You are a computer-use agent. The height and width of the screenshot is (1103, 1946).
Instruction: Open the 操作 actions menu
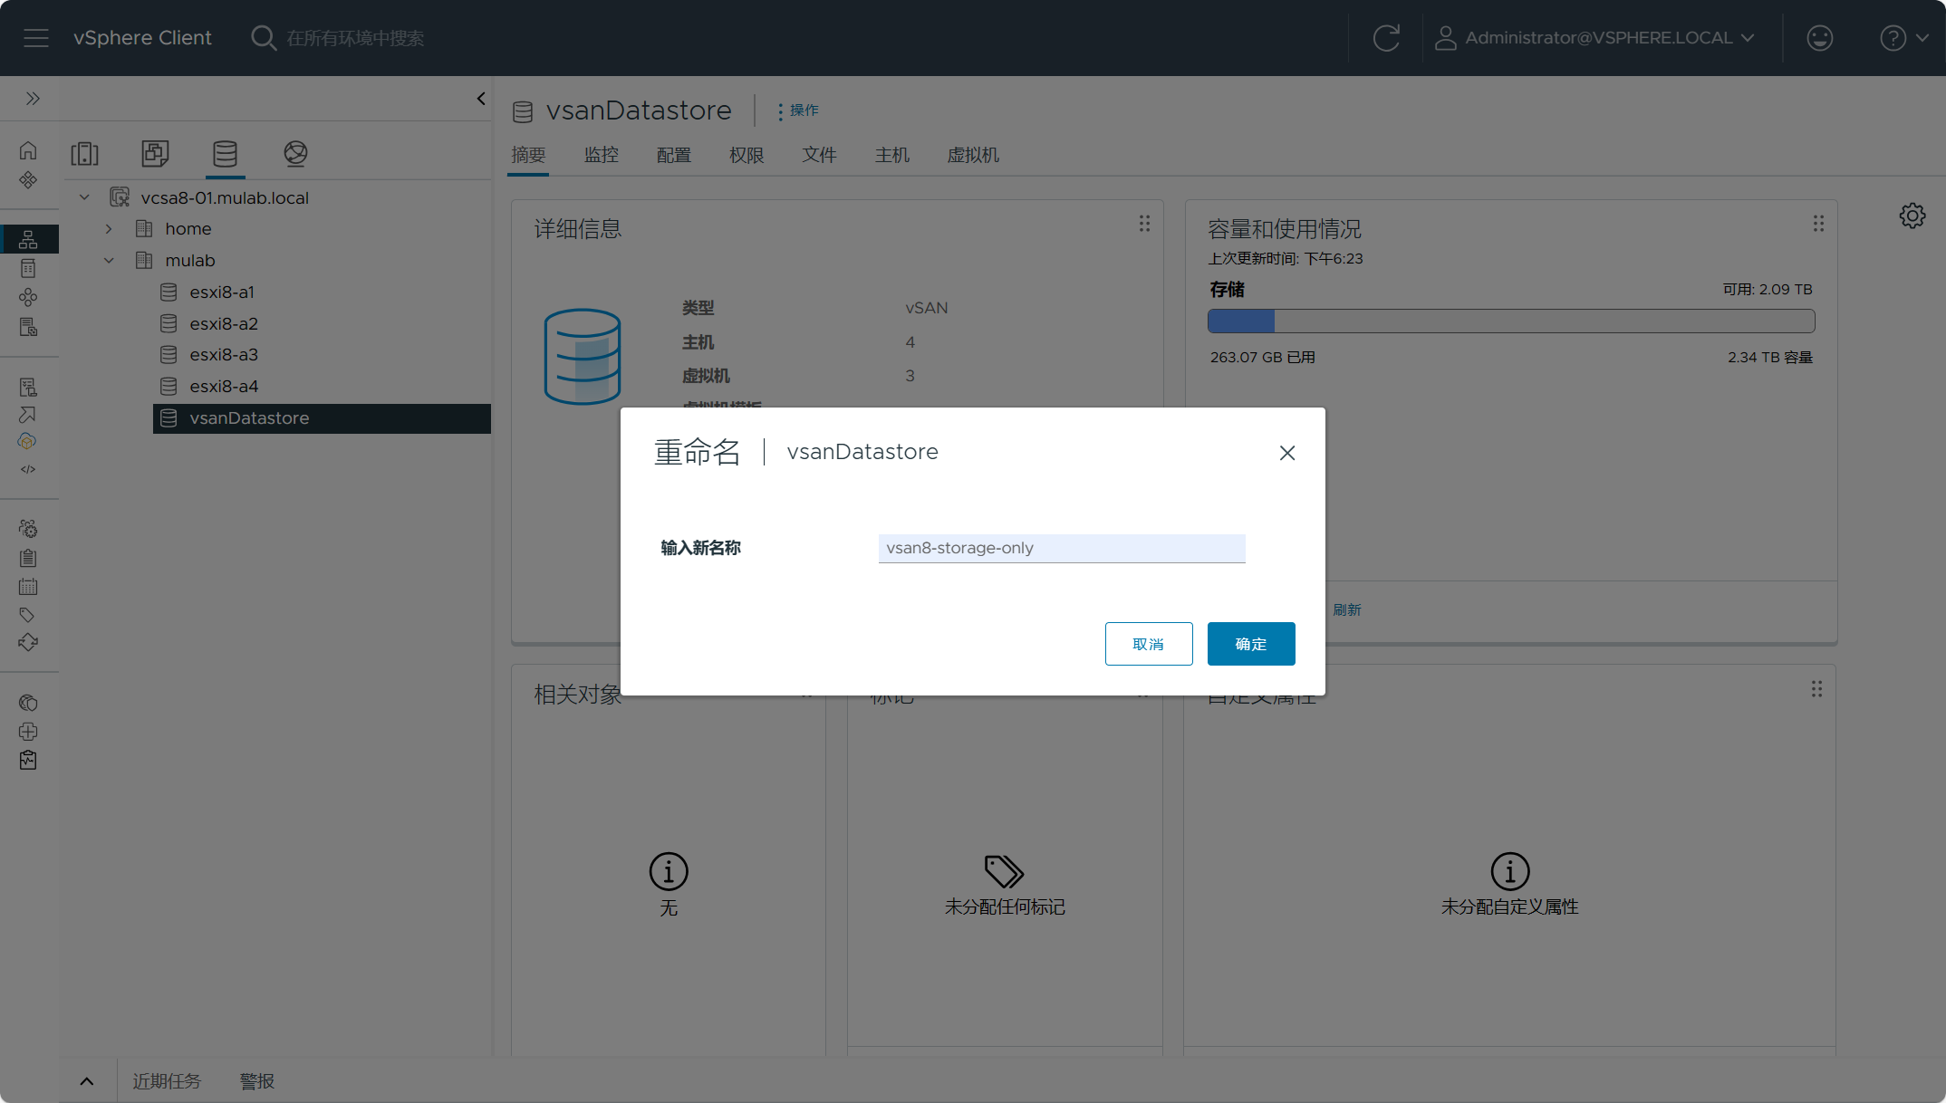pos(797,110)
